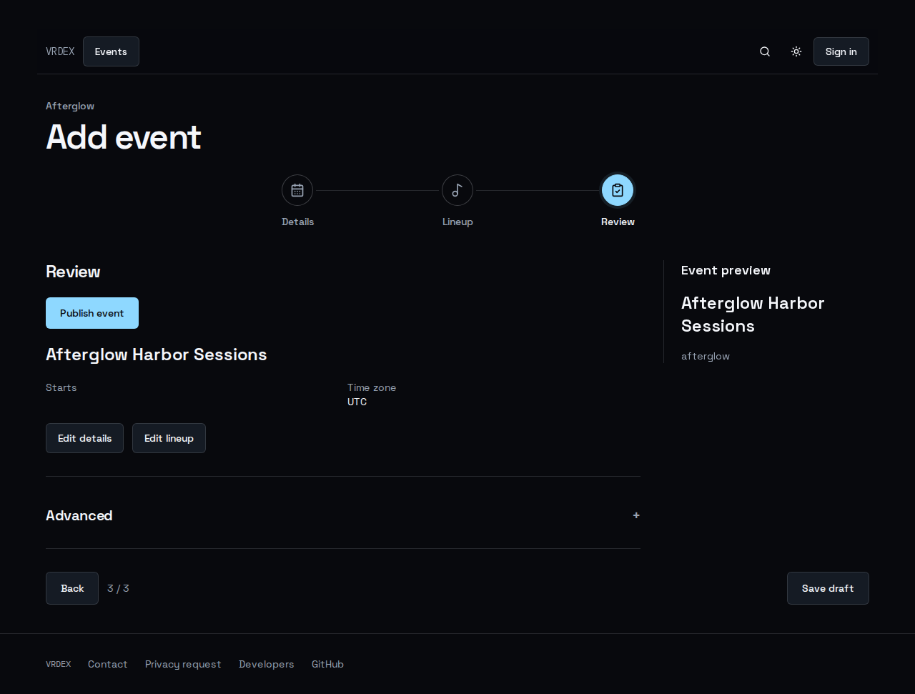Click the 'Afterglow Harbor Sessions' review heading

(x=157, y=355)
